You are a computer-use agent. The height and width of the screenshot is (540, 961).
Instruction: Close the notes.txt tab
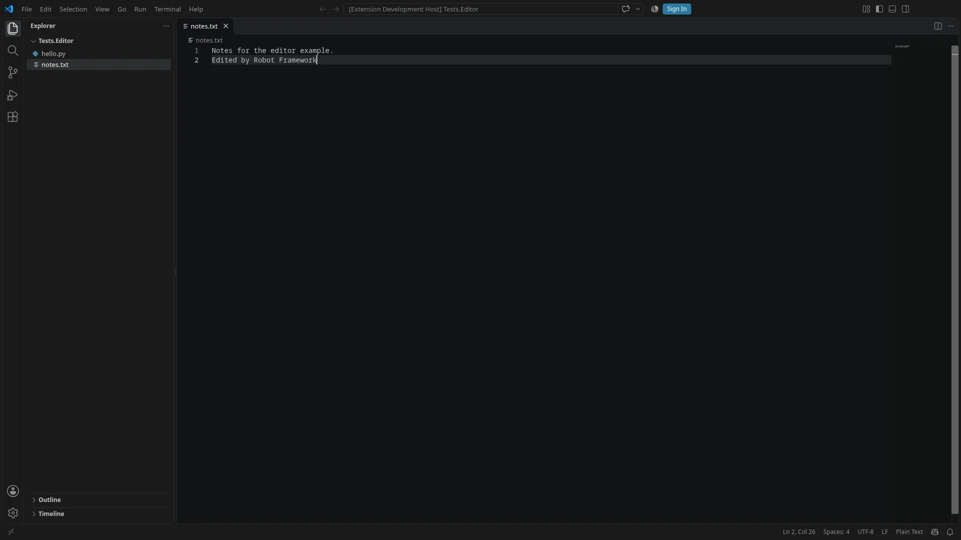coord(226,26)
